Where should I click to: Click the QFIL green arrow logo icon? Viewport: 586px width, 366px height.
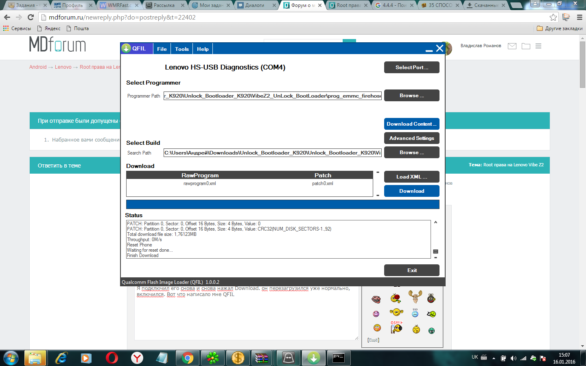click(x=126, y=48)
